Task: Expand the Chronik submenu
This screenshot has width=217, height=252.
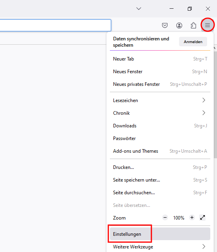Action: pyautogui.click(x=160, y=113)
